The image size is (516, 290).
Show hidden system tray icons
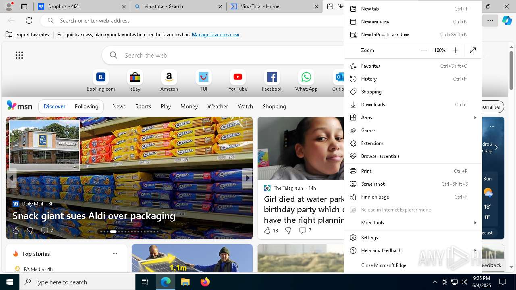tap(435, 282)
